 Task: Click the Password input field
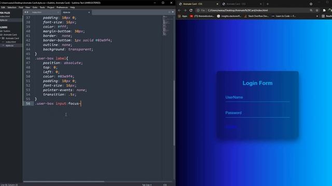[258, 113]
